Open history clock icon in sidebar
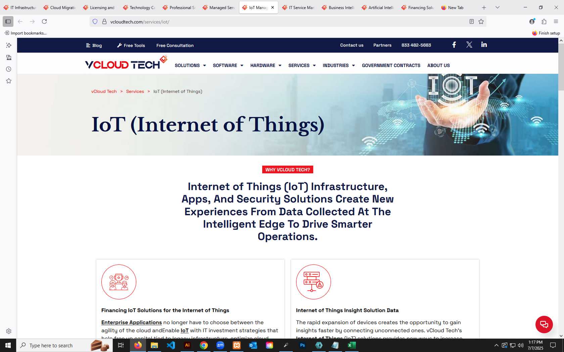 [x=9, y=69]
